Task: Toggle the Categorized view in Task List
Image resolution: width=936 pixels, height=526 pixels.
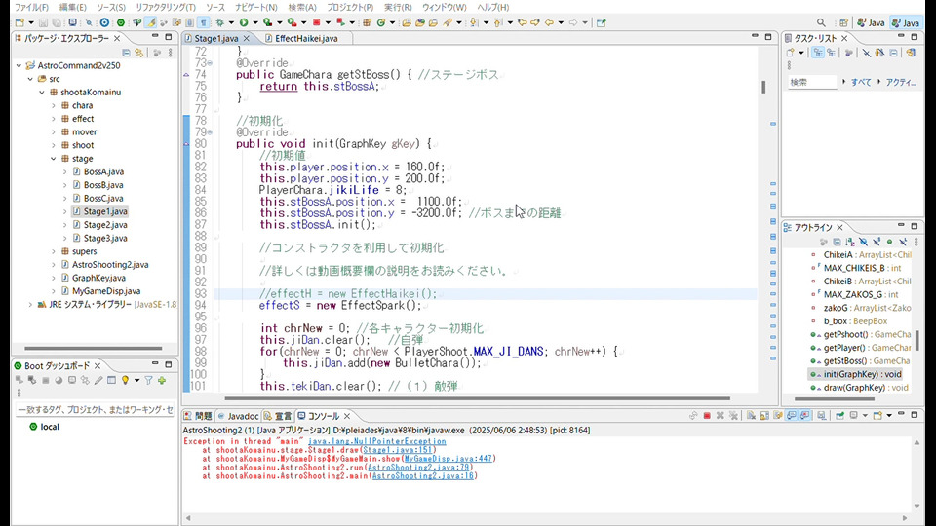Action: pyautogui.click(x=817, y=53)
